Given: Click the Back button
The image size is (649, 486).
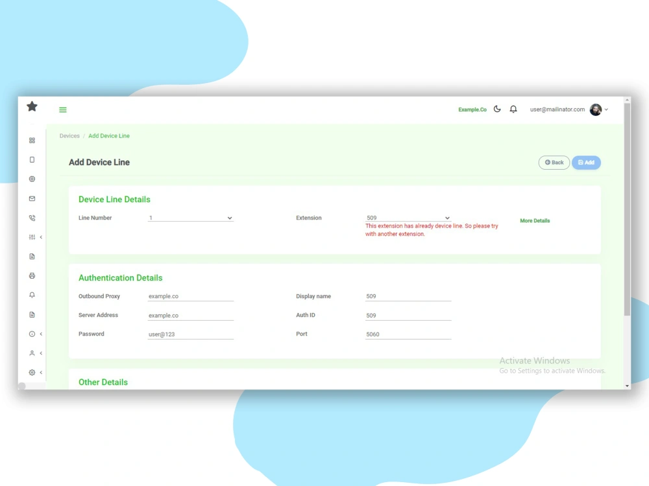Looking at the screenshot, I should [554, 163].
